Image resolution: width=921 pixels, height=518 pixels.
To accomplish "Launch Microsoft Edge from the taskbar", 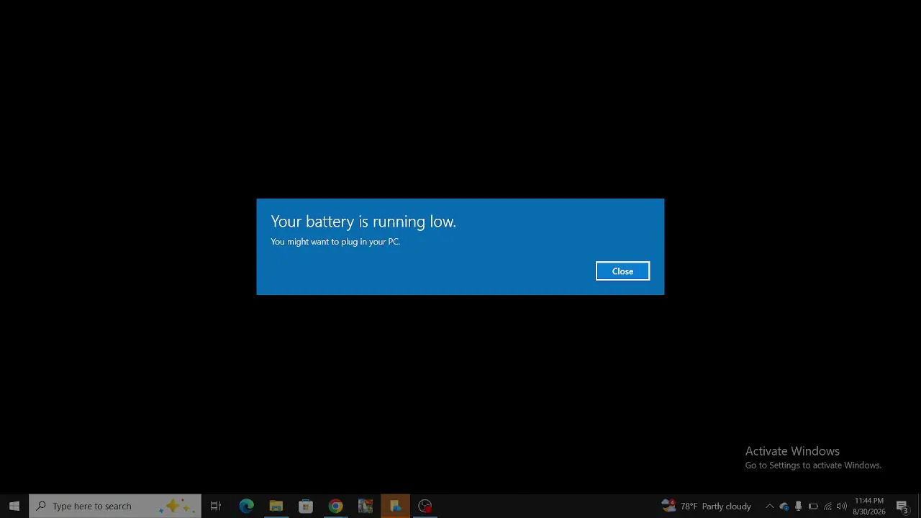I will [x=246, y=506].
